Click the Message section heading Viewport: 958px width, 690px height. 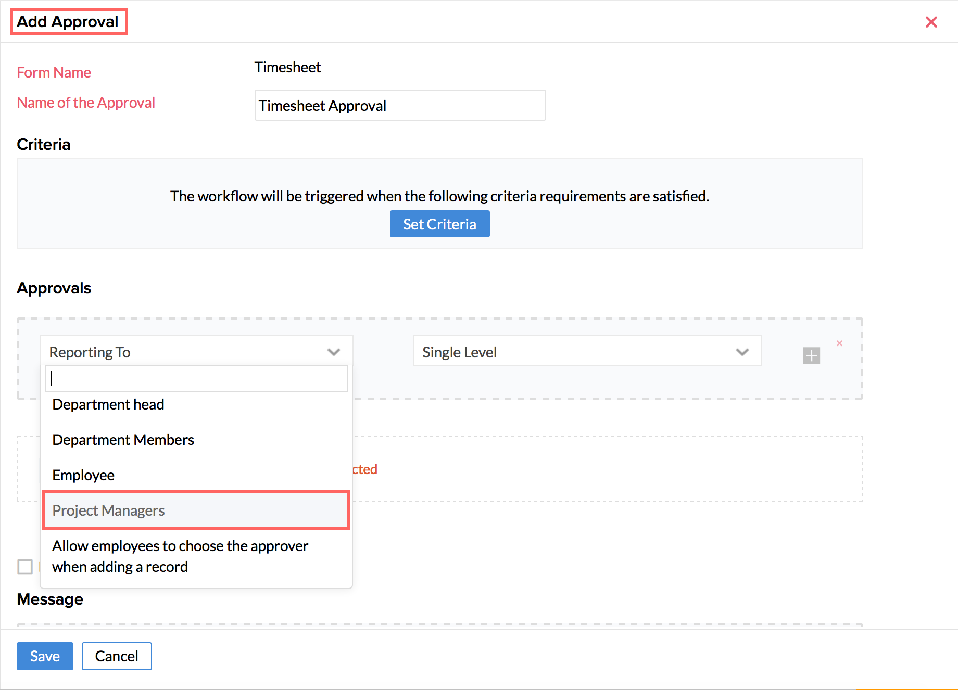click(x=50, y=599)
